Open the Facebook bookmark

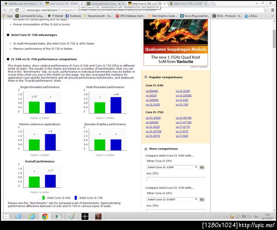[73, 16]
